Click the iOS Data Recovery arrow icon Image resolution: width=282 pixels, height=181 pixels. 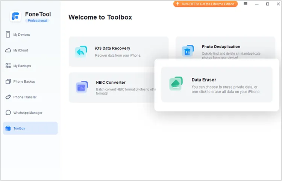81,52
